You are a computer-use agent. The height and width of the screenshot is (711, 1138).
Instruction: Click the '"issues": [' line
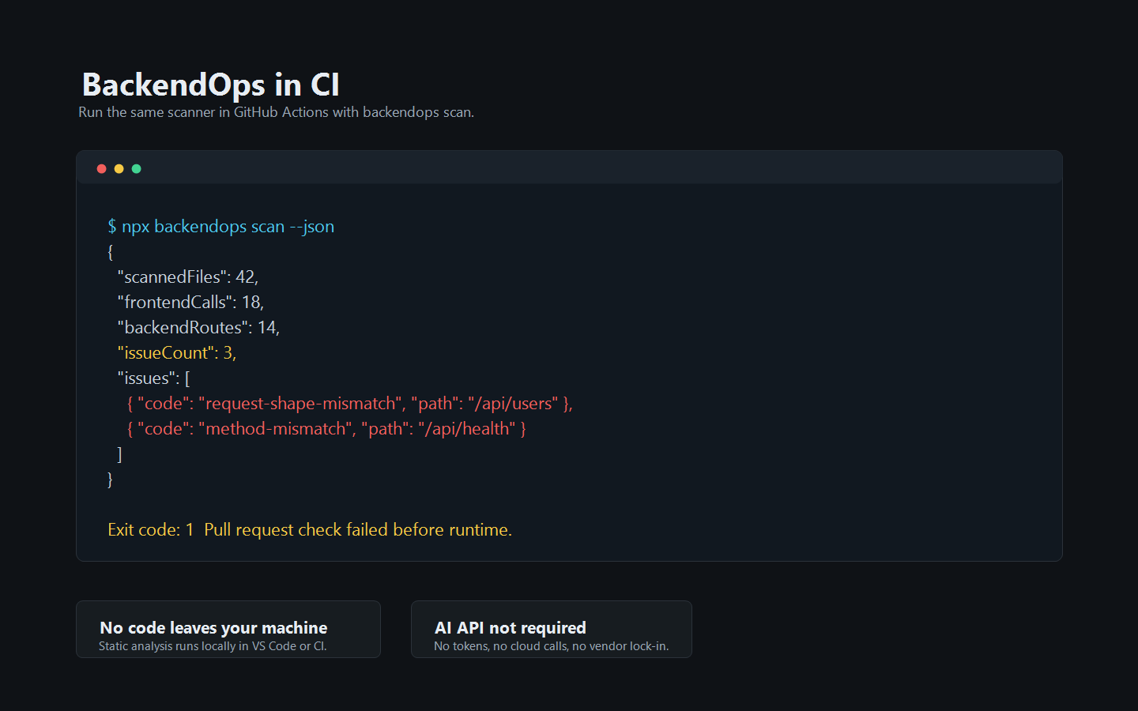tap(153, 378)
